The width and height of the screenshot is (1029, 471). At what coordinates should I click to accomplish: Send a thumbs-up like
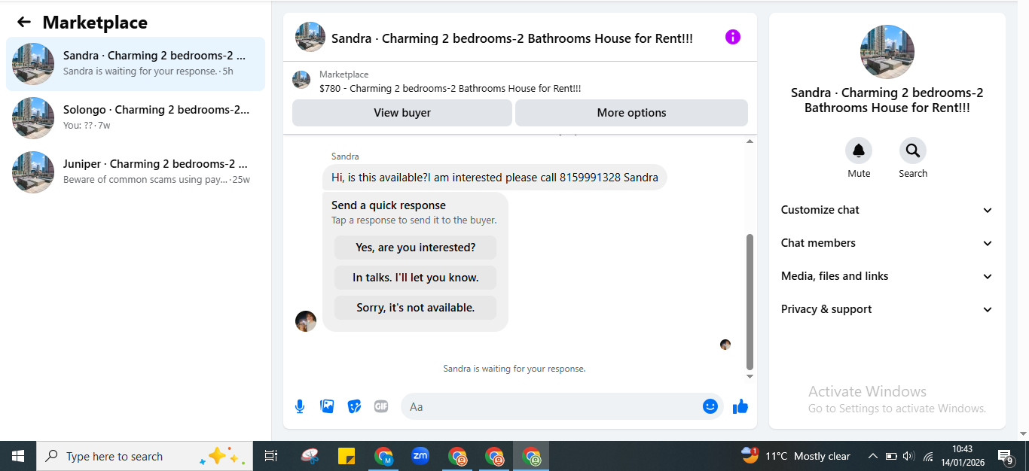pyautogui.click(x=740, y=406)
